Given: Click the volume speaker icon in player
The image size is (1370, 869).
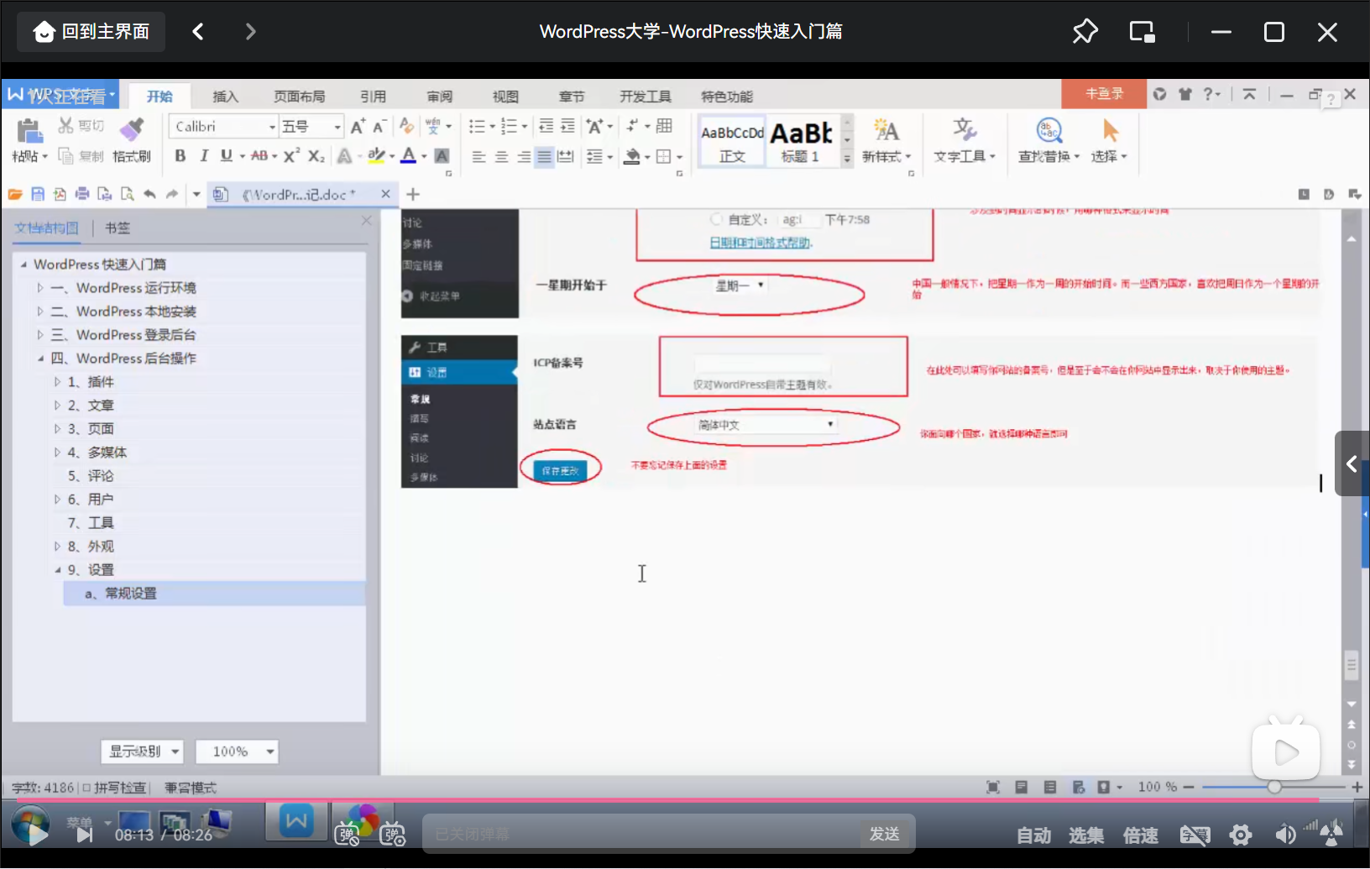Looking at the screenshot, I should [x=1284, y=835].
